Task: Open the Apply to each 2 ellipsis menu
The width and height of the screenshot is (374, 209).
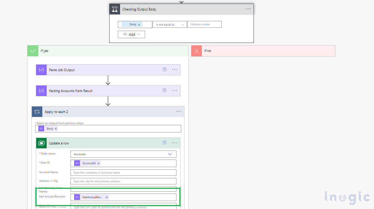Action: (x=179, y=112)
